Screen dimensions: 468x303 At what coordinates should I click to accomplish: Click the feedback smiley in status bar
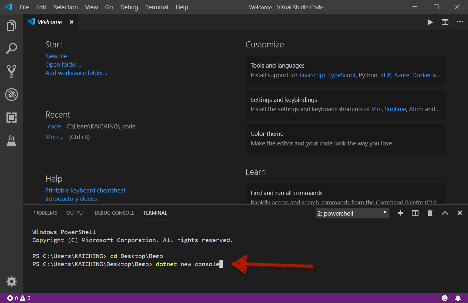[x=445, y=298]
